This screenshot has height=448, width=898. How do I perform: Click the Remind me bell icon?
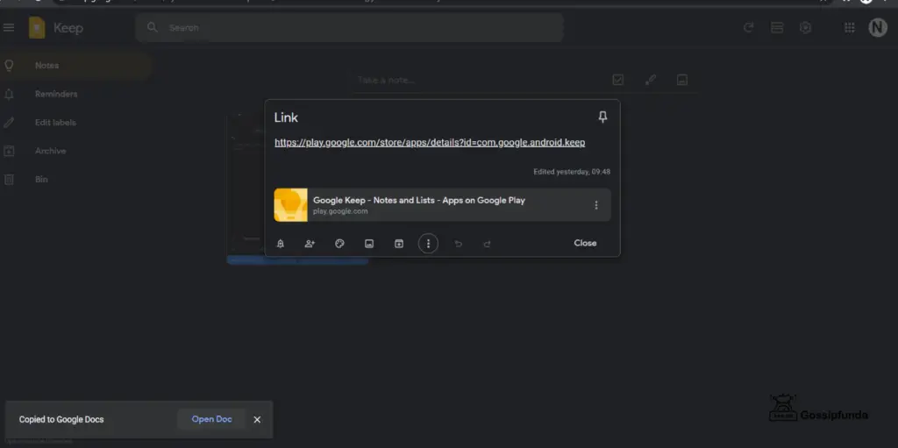pos(280,244)
